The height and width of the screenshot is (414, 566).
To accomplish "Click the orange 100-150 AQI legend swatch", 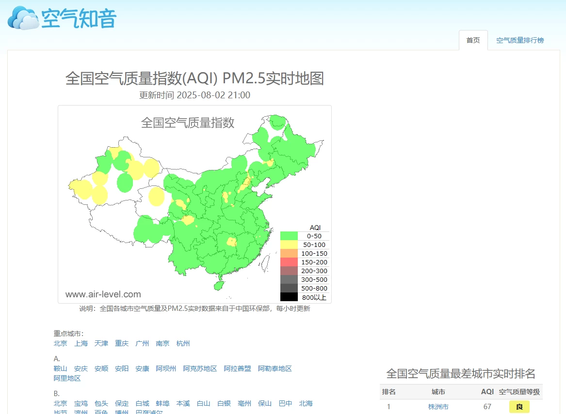I will pyautogui.click(x=289, y=254).
